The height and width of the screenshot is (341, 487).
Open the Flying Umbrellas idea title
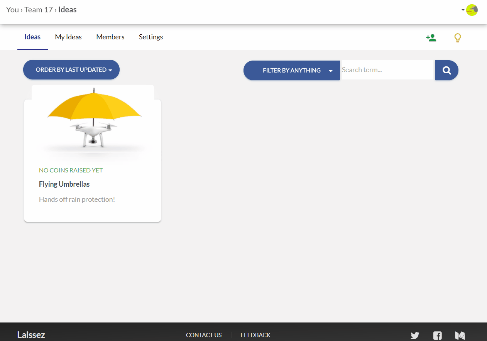64,184
